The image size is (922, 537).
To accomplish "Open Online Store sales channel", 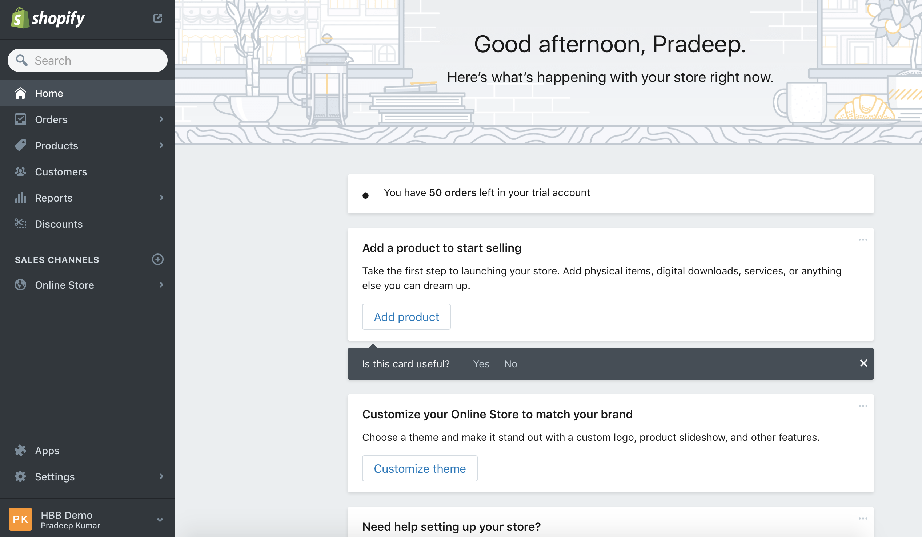I will point(87,285).
